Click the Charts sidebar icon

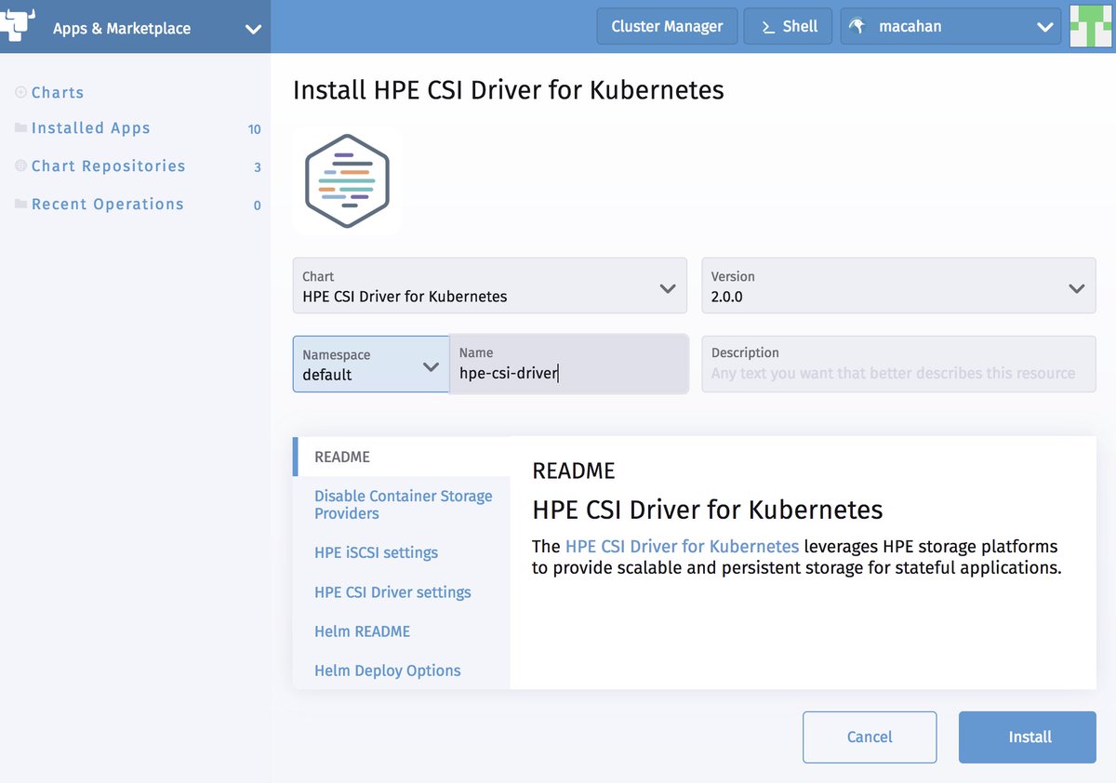point(20,92)
